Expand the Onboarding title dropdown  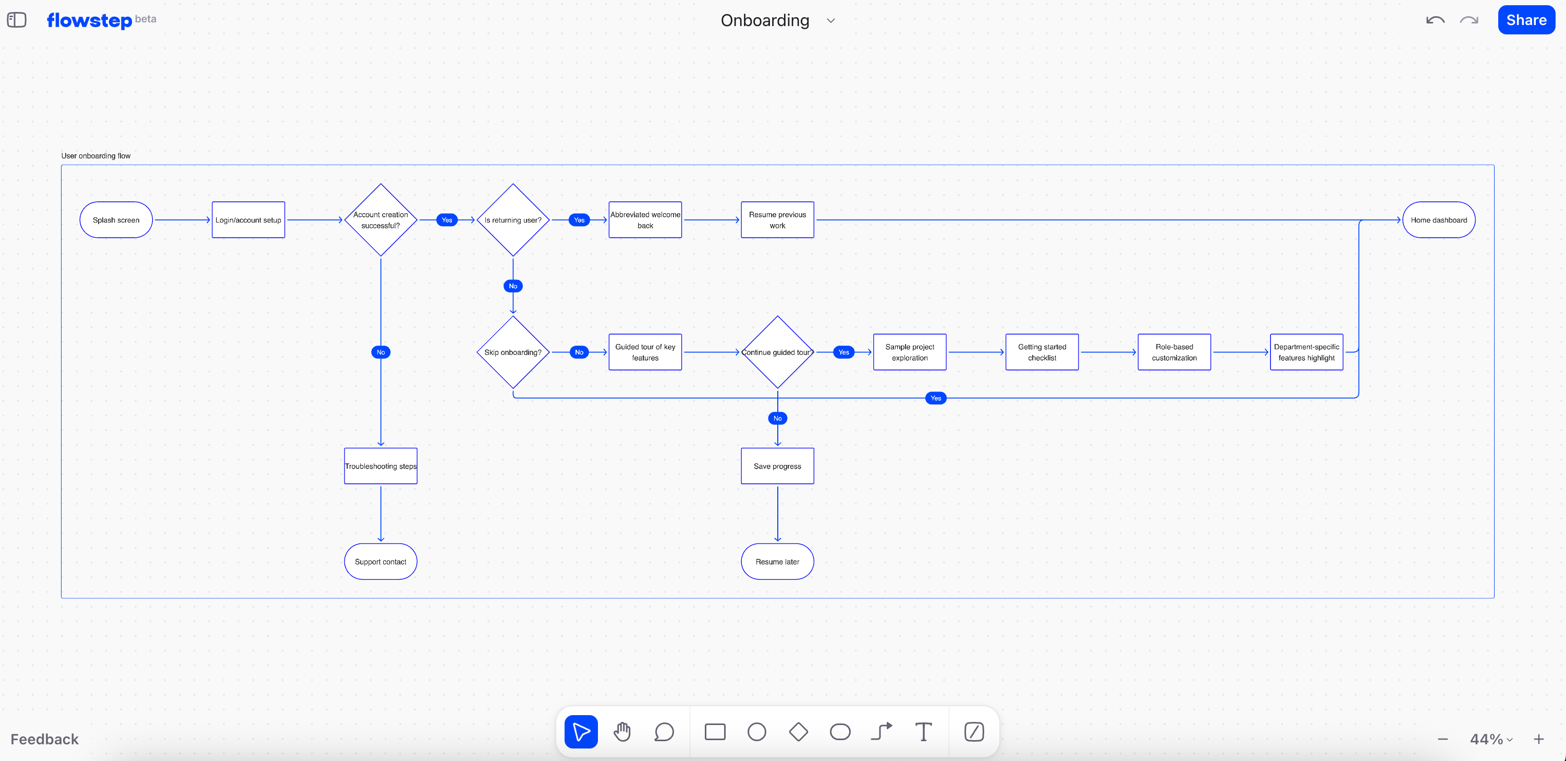(x=831, y=21)
